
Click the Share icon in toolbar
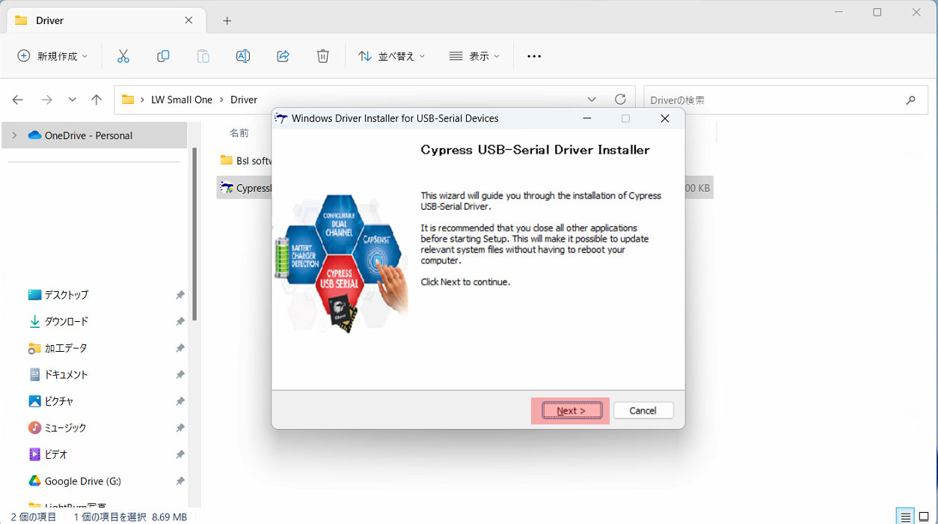283,56
